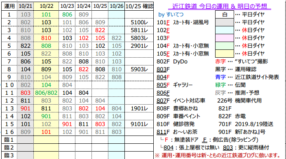Select the red 822 cell in row 3
This screenshot has height=159, width=286.
pyautogui.click(x=100, y=30)
